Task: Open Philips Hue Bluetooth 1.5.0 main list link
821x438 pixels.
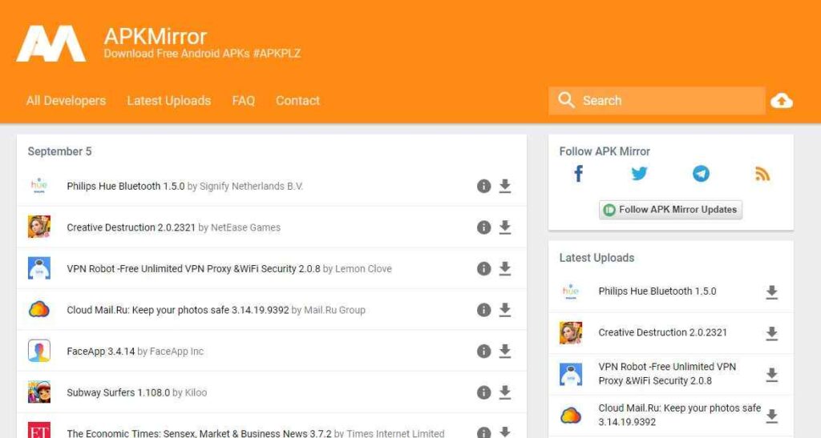Action: 126,186
